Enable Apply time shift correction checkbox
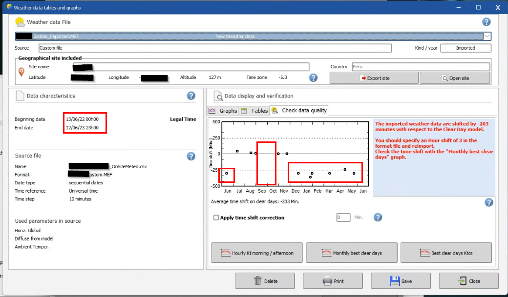The width and height of the screenshot is (508, 297). pos(216,218)
